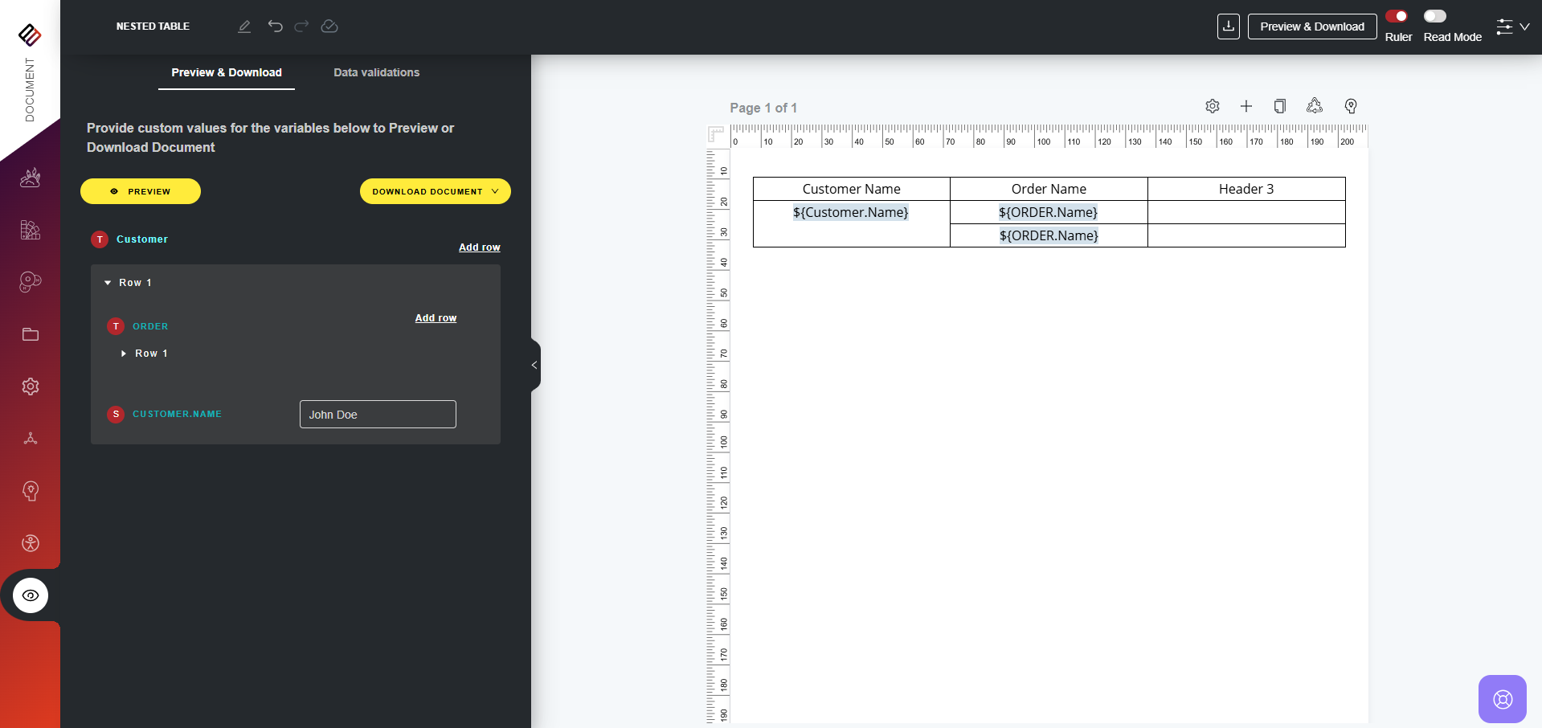Enable Read Mode toggle

tap(1434, 16)
